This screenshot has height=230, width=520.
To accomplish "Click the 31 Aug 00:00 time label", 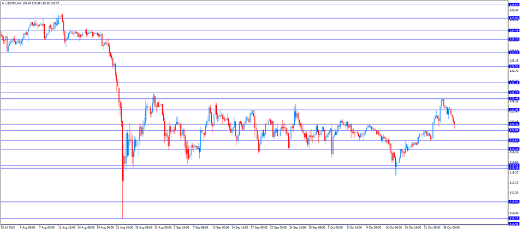I will [164, 228].
